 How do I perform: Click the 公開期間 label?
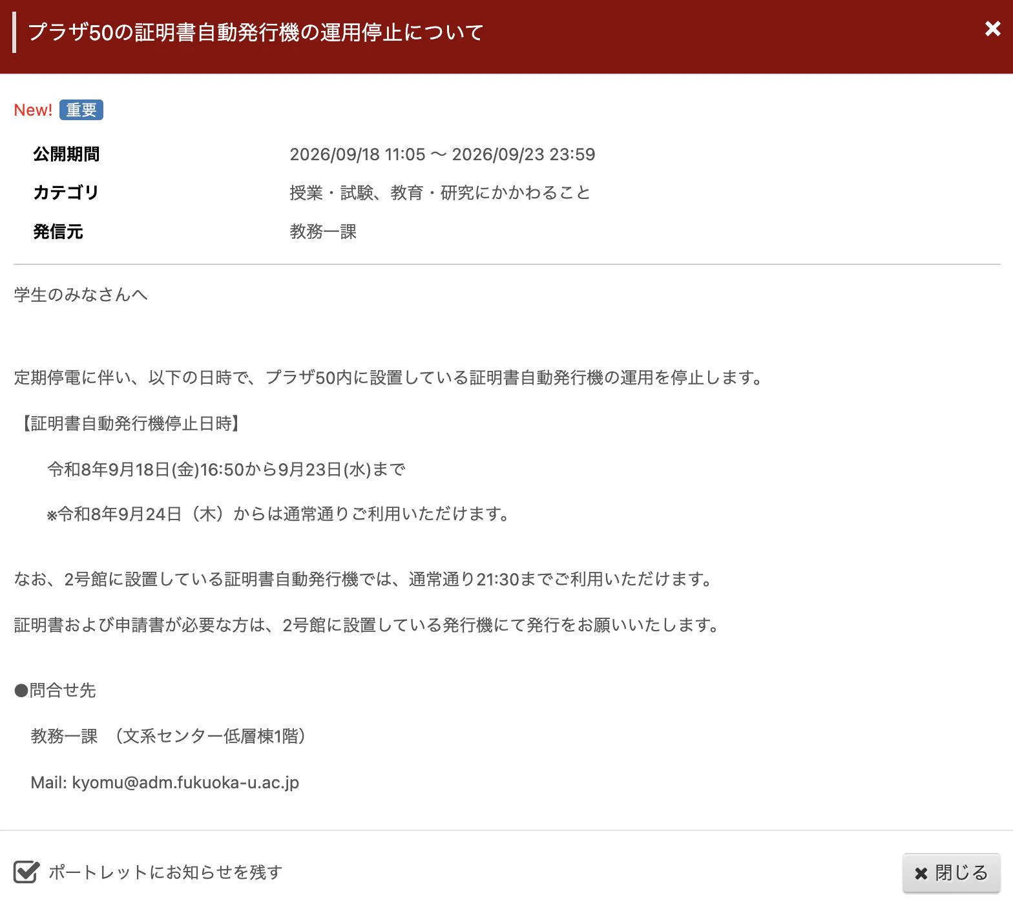coord(67,154)
